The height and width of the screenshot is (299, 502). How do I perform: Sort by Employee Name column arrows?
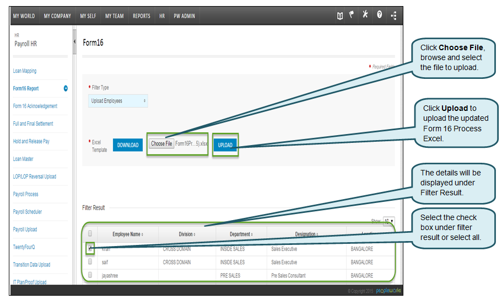pyautogui.click(x=142, y=234)
